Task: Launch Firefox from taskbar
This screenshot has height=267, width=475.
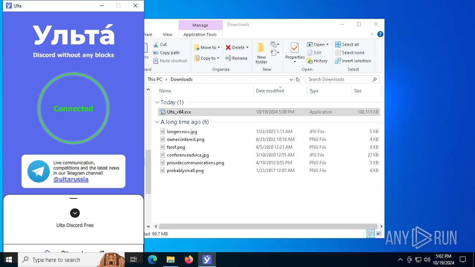Action: [189, 260]
